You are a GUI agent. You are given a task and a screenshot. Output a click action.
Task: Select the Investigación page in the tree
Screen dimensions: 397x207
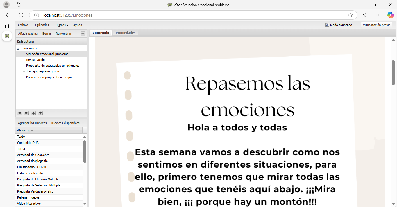[x=35, y=60]
